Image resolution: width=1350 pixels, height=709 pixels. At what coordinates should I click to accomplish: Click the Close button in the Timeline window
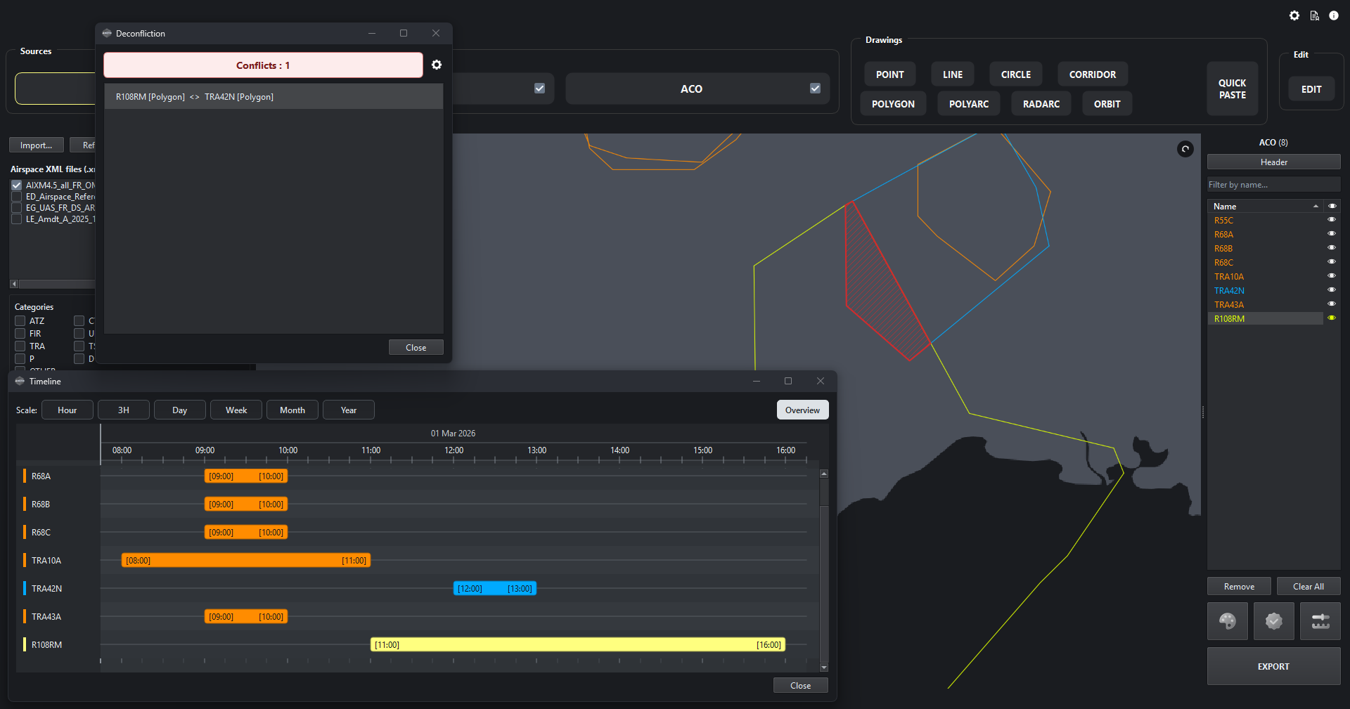[801, 686]
